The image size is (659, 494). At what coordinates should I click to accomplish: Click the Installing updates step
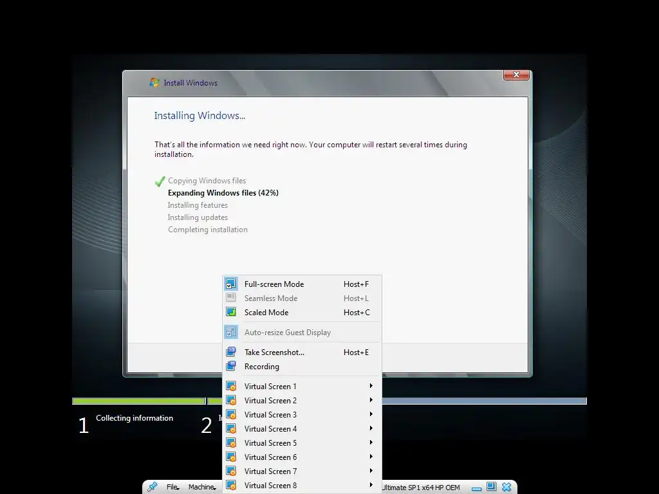coord(198,217)
